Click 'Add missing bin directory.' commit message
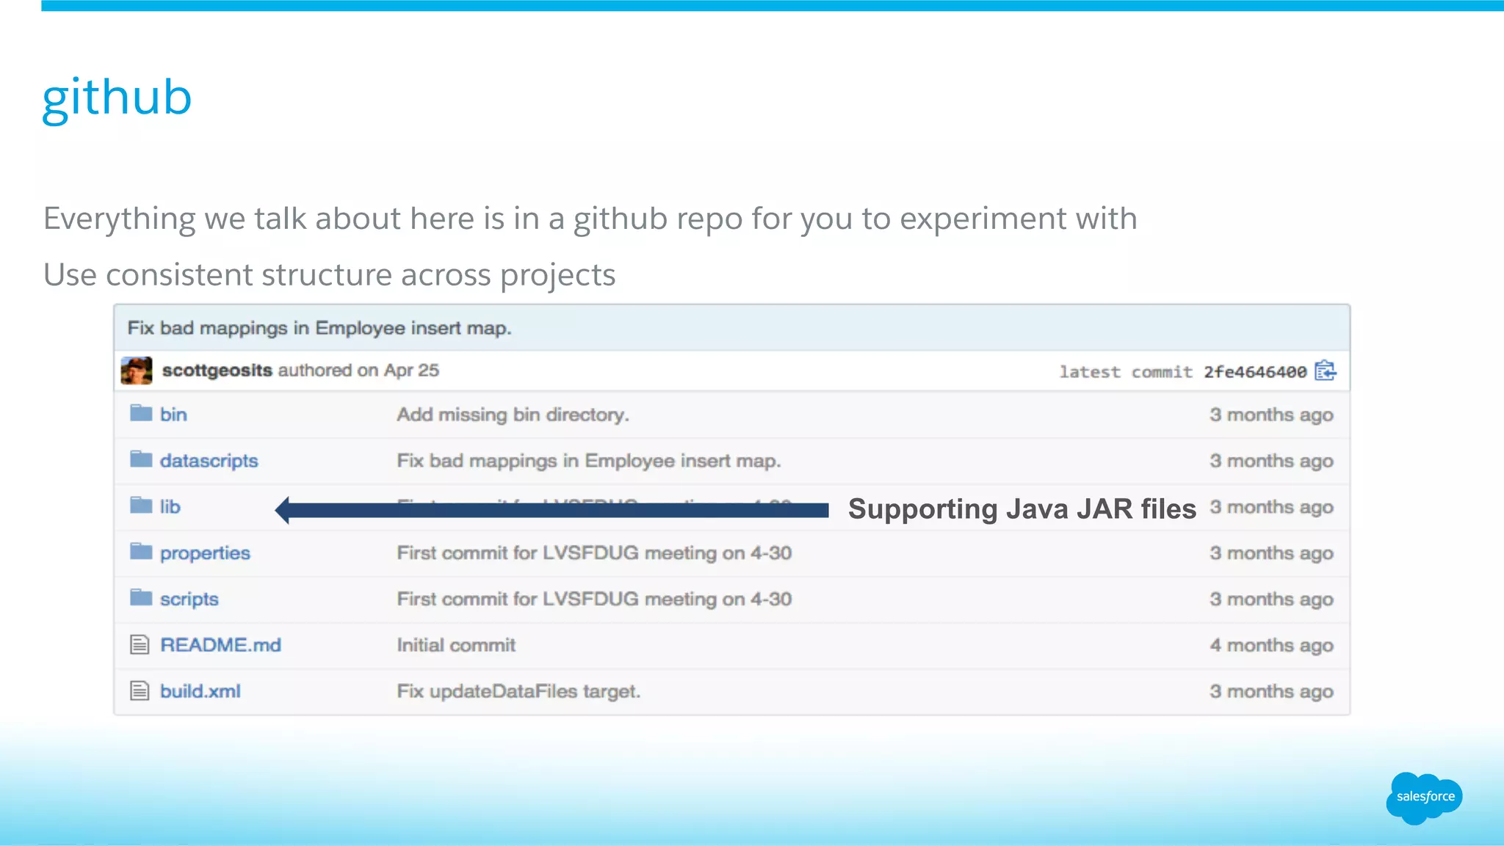1504x846 pixels. coord(513,415)
